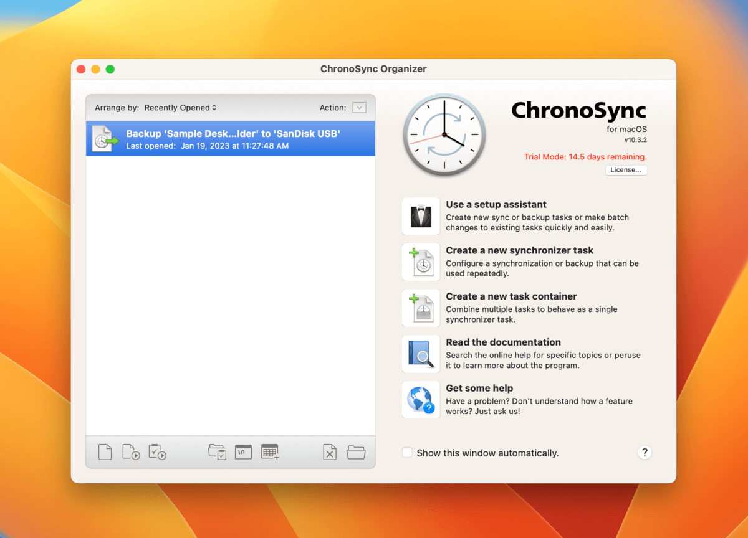This screenshot has width=748, height=538.
Task: Click the License... button
Action: 626,170
